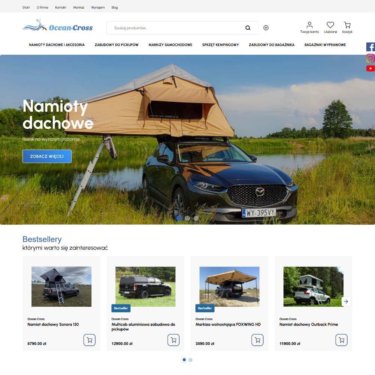Image resolution: width=375 pixels, height=375 pixels.
Task: Open Ulubione favorites heart icon
Action: [x=330, y=25]
